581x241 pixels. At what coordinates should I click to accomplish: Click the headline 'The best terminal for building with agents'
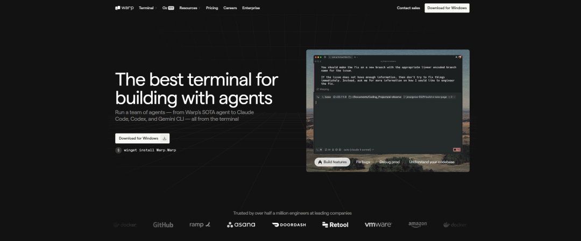coord(197,89)
